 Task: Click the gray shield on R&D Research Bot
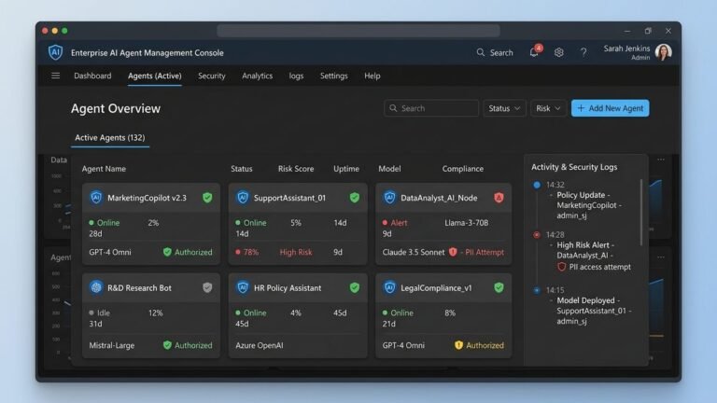click(x=207, y=287)
